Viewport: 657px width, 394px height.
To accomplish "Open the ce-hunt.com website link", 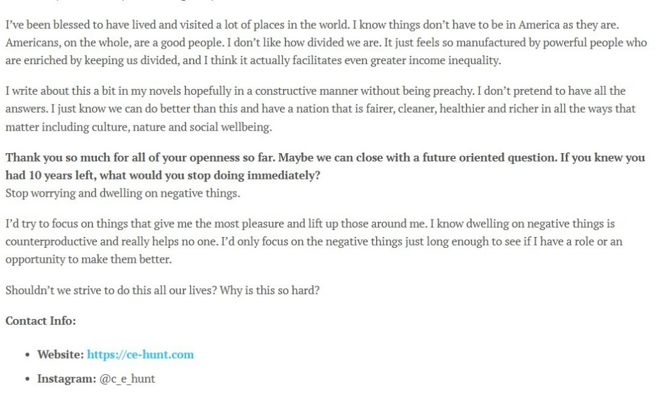I will [x=140, y=354].
